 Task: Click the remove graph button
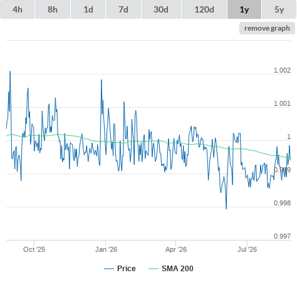click(x=267, y=28)
